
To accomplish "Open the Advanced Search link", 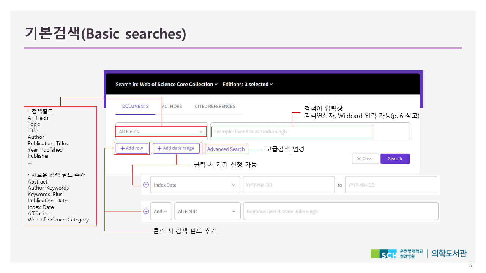I will 226,149.
